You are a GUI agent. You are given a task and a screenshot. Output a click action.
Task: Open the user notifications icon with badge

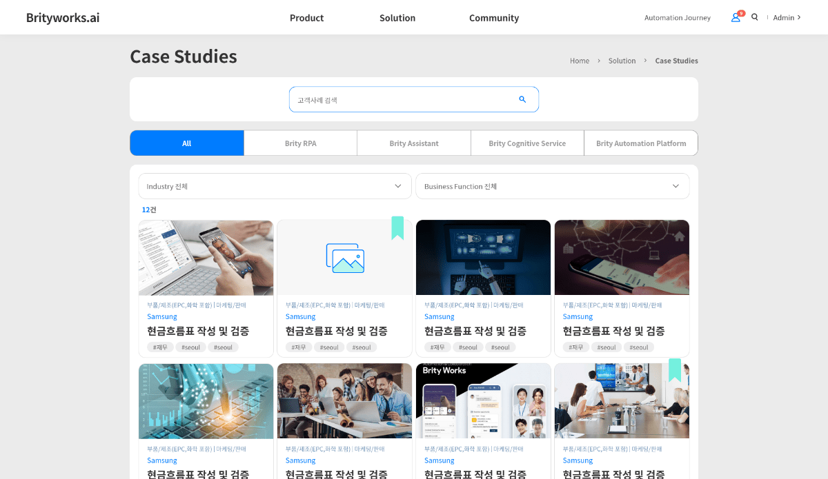pos(737,17)
